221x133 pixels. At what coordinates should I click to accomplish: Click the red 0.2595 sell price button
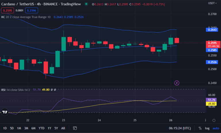click(7, 10)
